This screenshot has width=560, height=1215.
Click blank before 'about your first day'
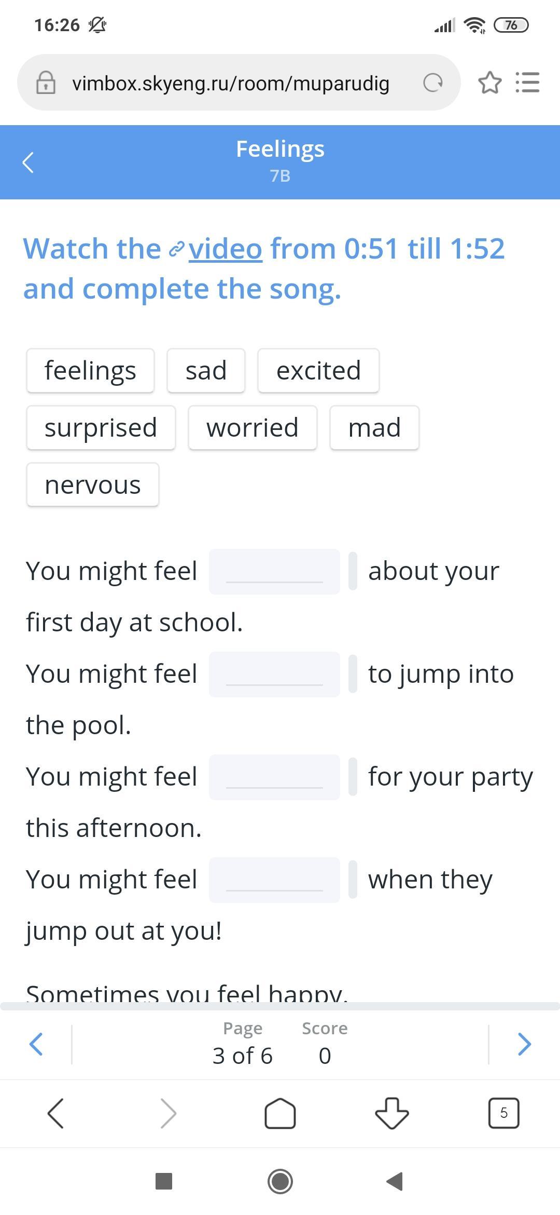(x=274, y=572)
